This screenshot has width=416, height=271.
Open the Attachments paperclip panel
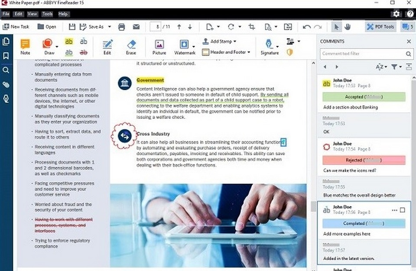[x=6, y=85]
